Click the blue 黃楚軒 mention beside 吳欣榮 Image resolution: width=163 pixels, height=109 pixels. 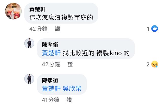(51, 89)
